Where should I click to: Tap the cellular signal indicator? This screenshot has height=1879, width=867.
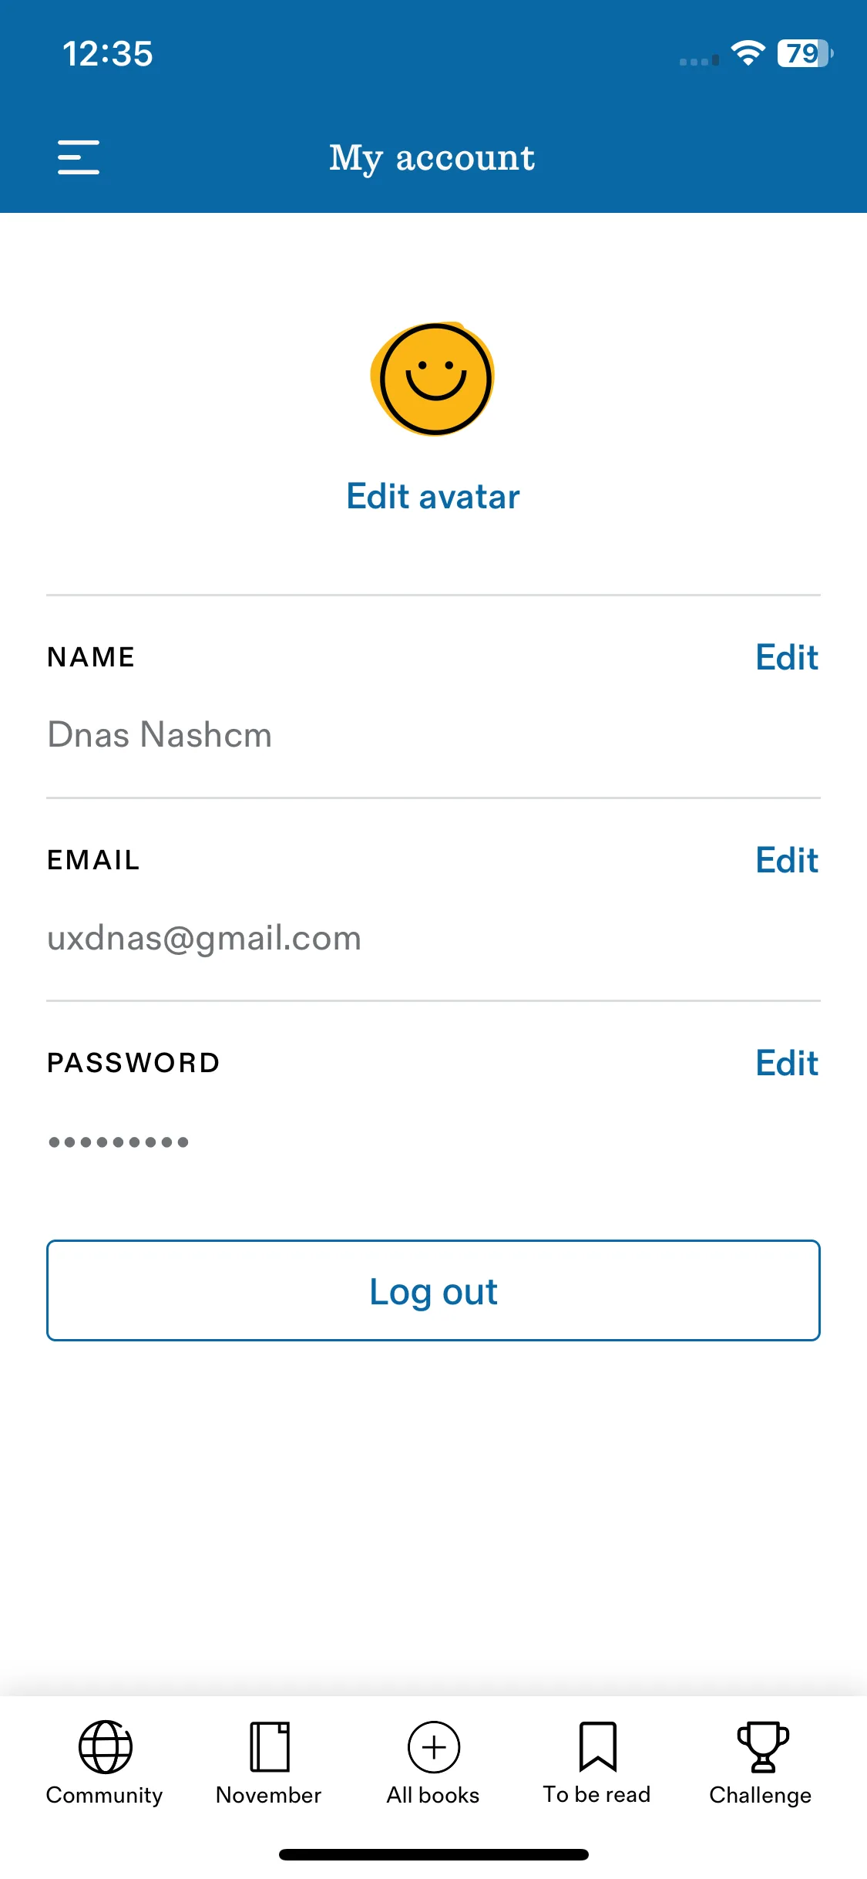tap(699, 60)
